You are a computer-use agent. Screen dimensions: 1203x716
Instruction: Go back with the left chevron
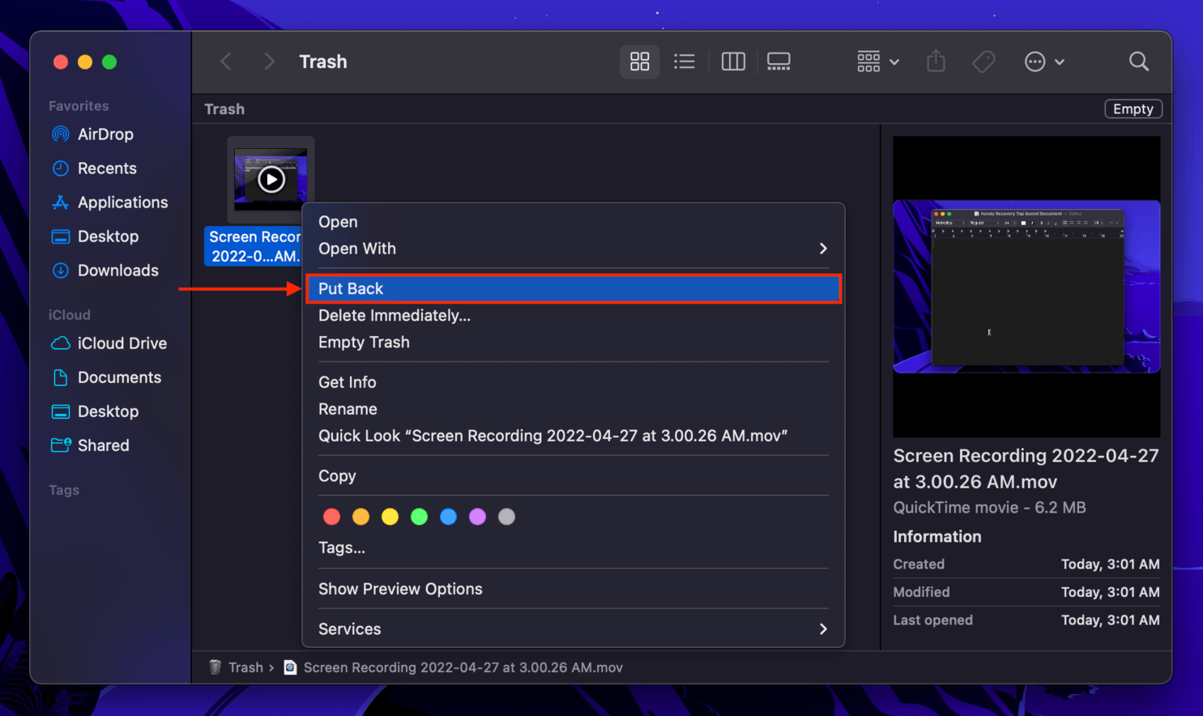tap(226, 62)
